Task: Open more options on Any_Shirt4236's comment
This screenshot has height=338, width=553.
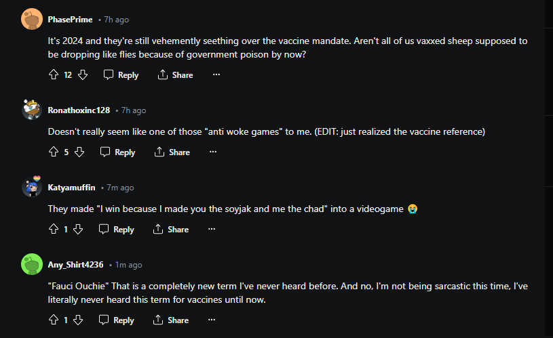Action: coord(212,320)
